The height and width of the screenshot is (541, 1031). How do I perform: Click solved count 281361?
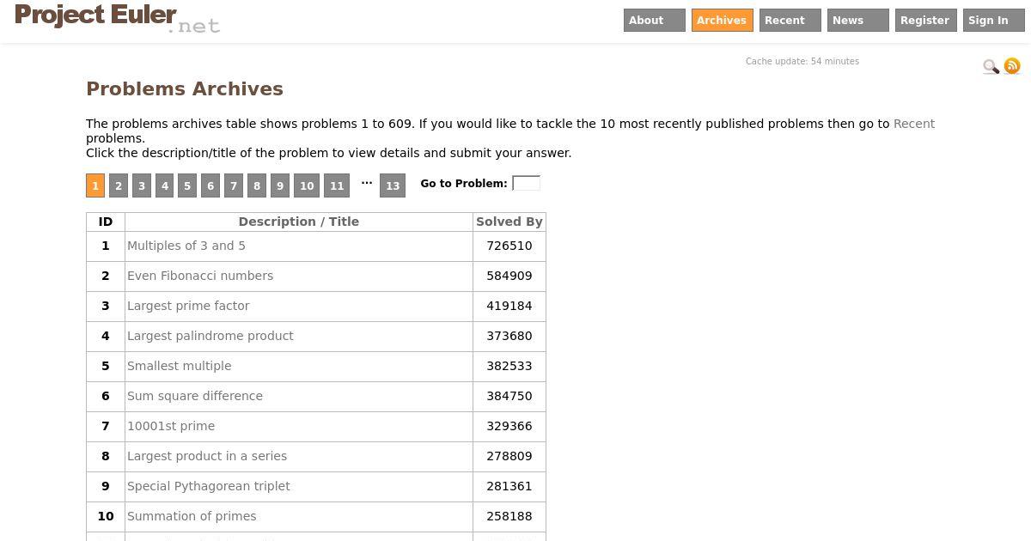tap(509, 486)
